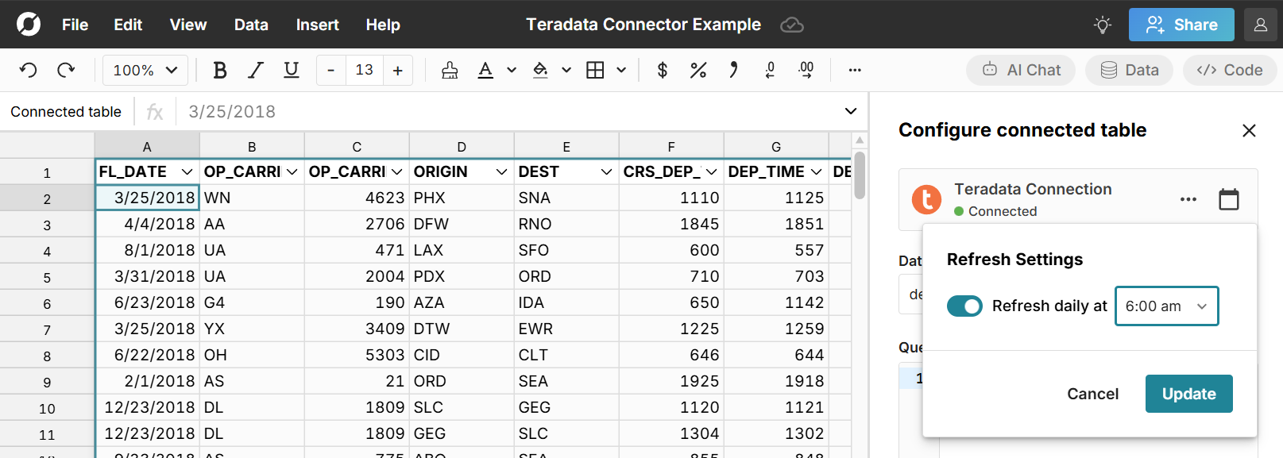
Task: Click the borders grid icon
Action: [x=595, y=70]
